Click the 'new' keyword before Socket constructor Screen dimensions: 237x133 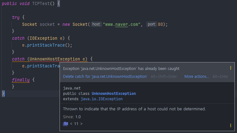pos(66,24)
